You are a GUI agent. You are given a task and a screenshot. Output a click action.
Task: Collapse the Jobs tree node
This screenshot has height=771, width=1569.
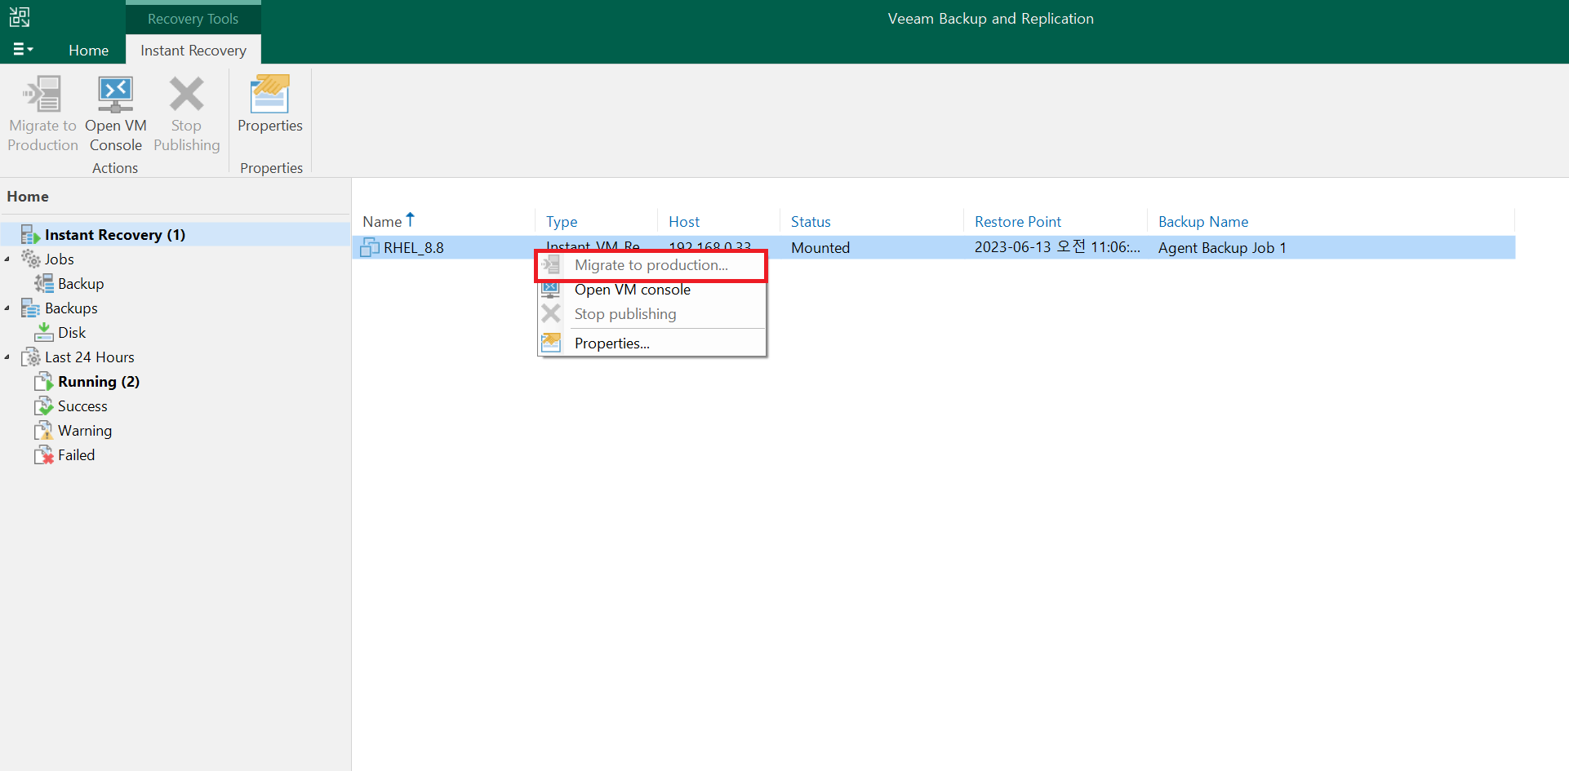7,259
